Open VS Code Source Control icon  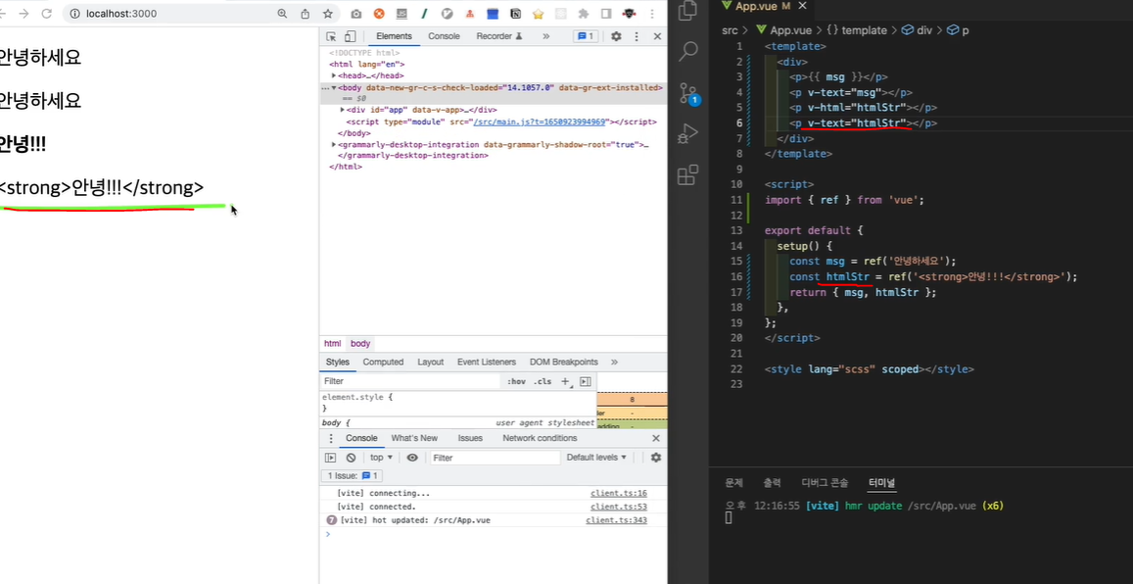(x=688, y=92)
